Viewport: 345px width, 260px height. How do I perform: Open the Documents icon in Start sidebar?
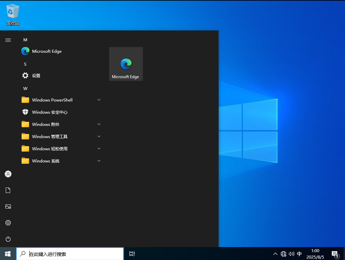8,190
